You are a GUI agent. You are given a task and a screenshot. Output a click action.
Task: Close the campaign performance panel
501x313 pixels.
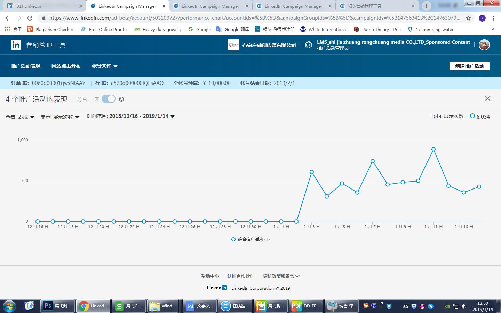(x=488, y=99)
